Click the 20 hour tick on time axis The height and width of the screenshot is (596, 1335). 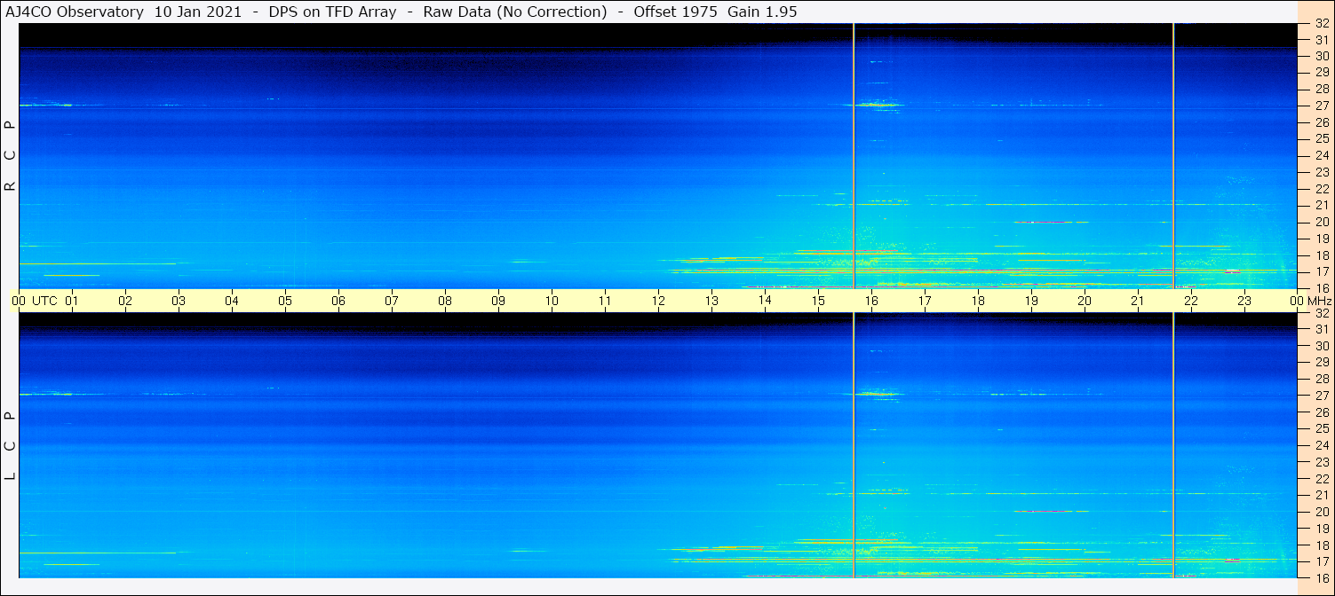[x=1085, y=301]
